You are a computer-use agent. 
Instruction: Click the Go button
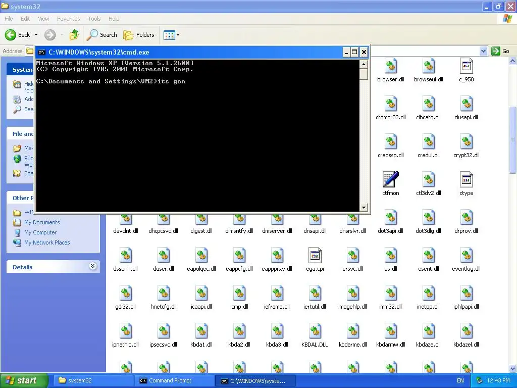[x=500, y=51]
